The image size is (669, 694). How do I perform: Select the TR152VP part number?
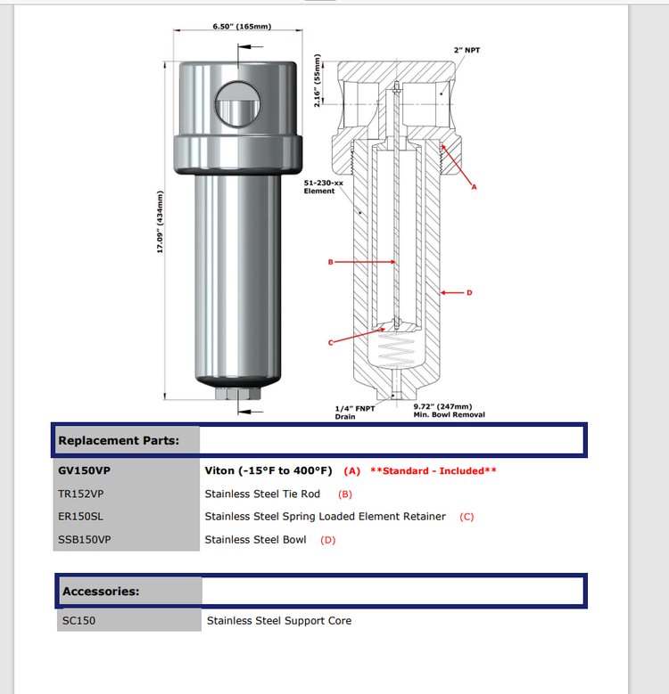[x=82, y=494]
